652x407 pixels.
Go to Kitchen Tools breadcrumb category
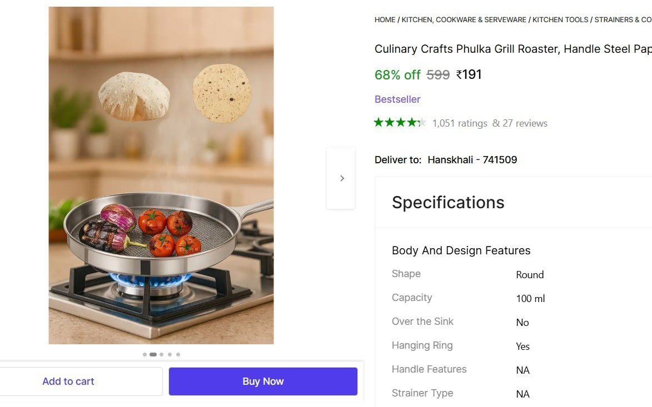(x=560, y=19)
